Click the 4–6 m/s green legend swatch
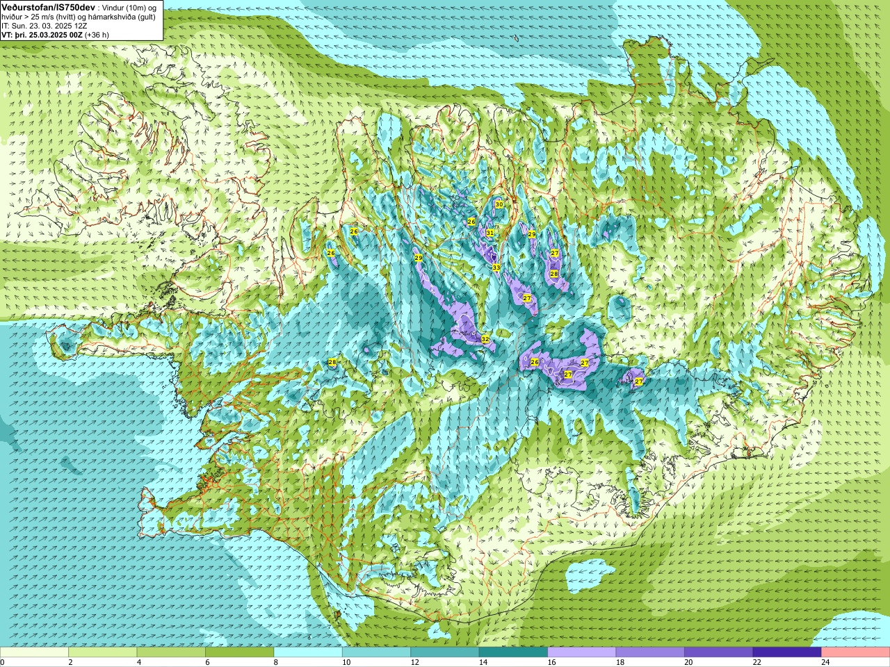Screen dimensions: 890x667 (x=171, y=652)
